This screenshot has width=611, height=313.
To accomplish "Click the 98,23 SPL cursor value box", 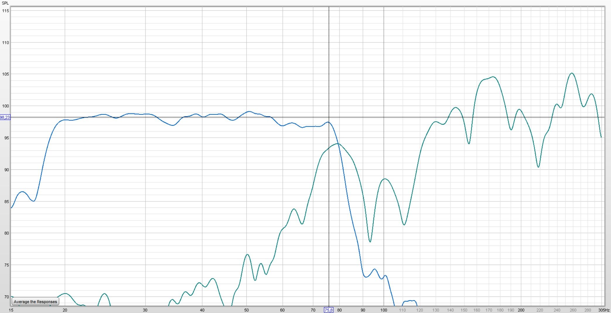I will [5, 117].
